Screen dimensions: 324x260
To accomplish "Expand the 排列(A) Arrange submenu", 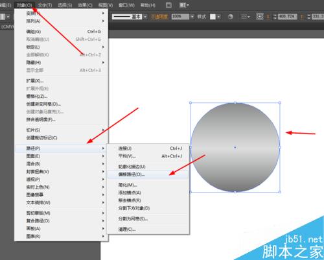I will pyautogui.click(x=61, y=21).
